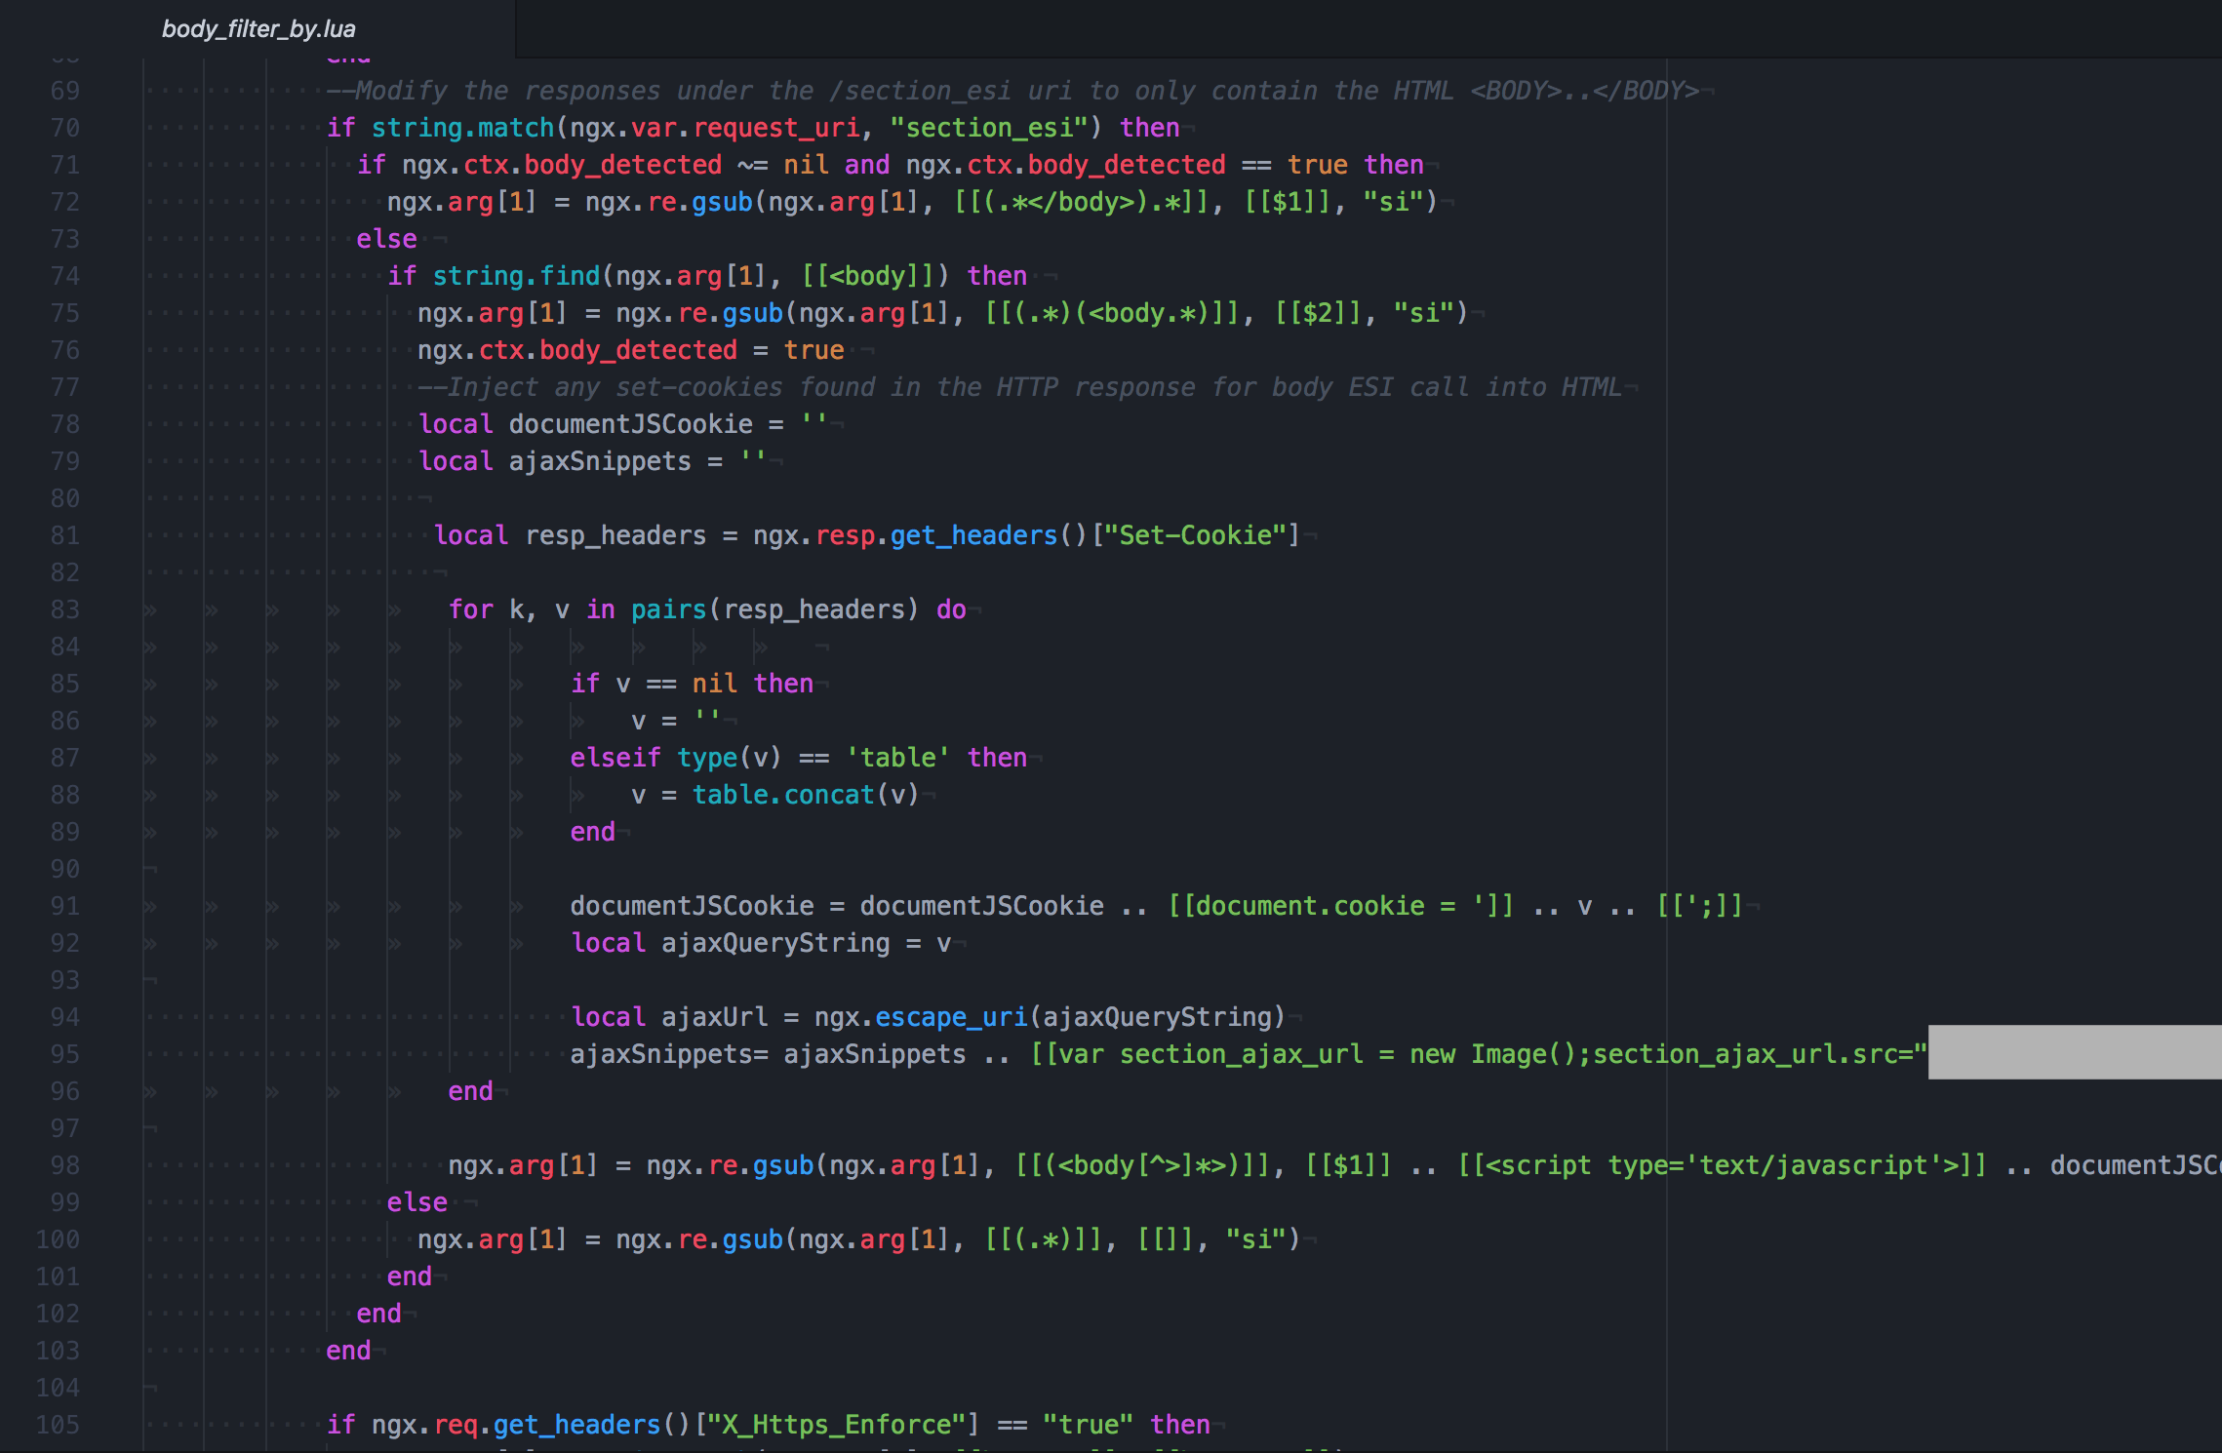Select the body_filter_by.lua tab
Screen dimensions: 2222x1453
258,29
